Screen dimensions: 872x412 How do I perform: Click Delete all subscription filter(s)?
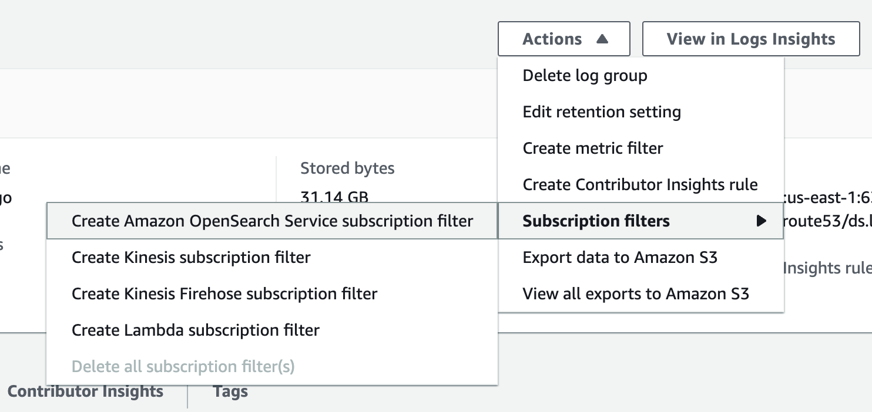tap(183, 367)
